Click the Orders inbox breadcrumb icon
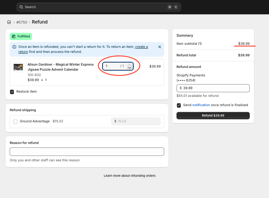 (9, 22)
